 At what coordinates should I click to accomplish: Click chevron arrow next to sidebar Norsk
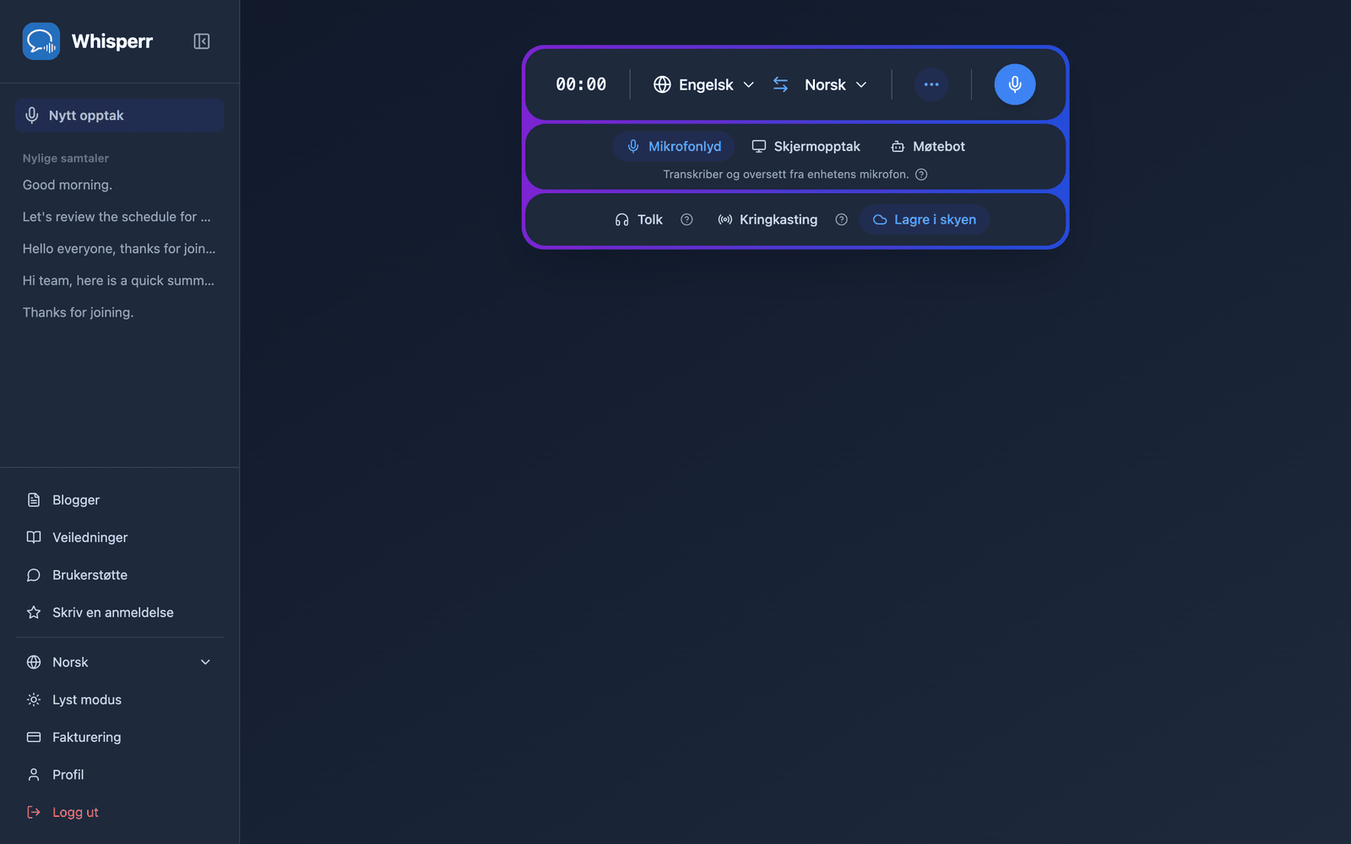coord(205,663)
